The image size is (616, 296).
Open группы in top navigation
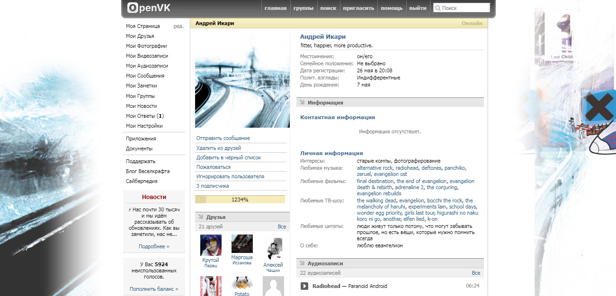pos(303,8)
